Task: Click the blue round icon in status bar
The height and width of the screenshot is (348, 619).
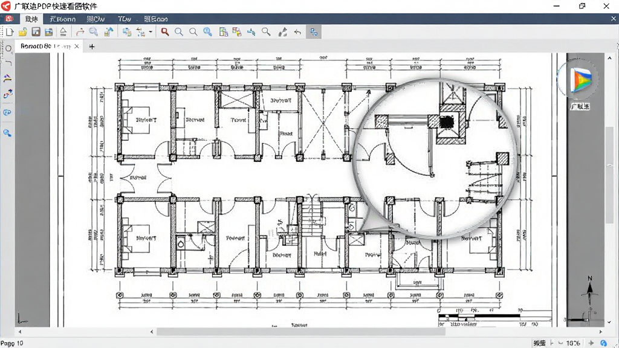Action: pos(604,343)
